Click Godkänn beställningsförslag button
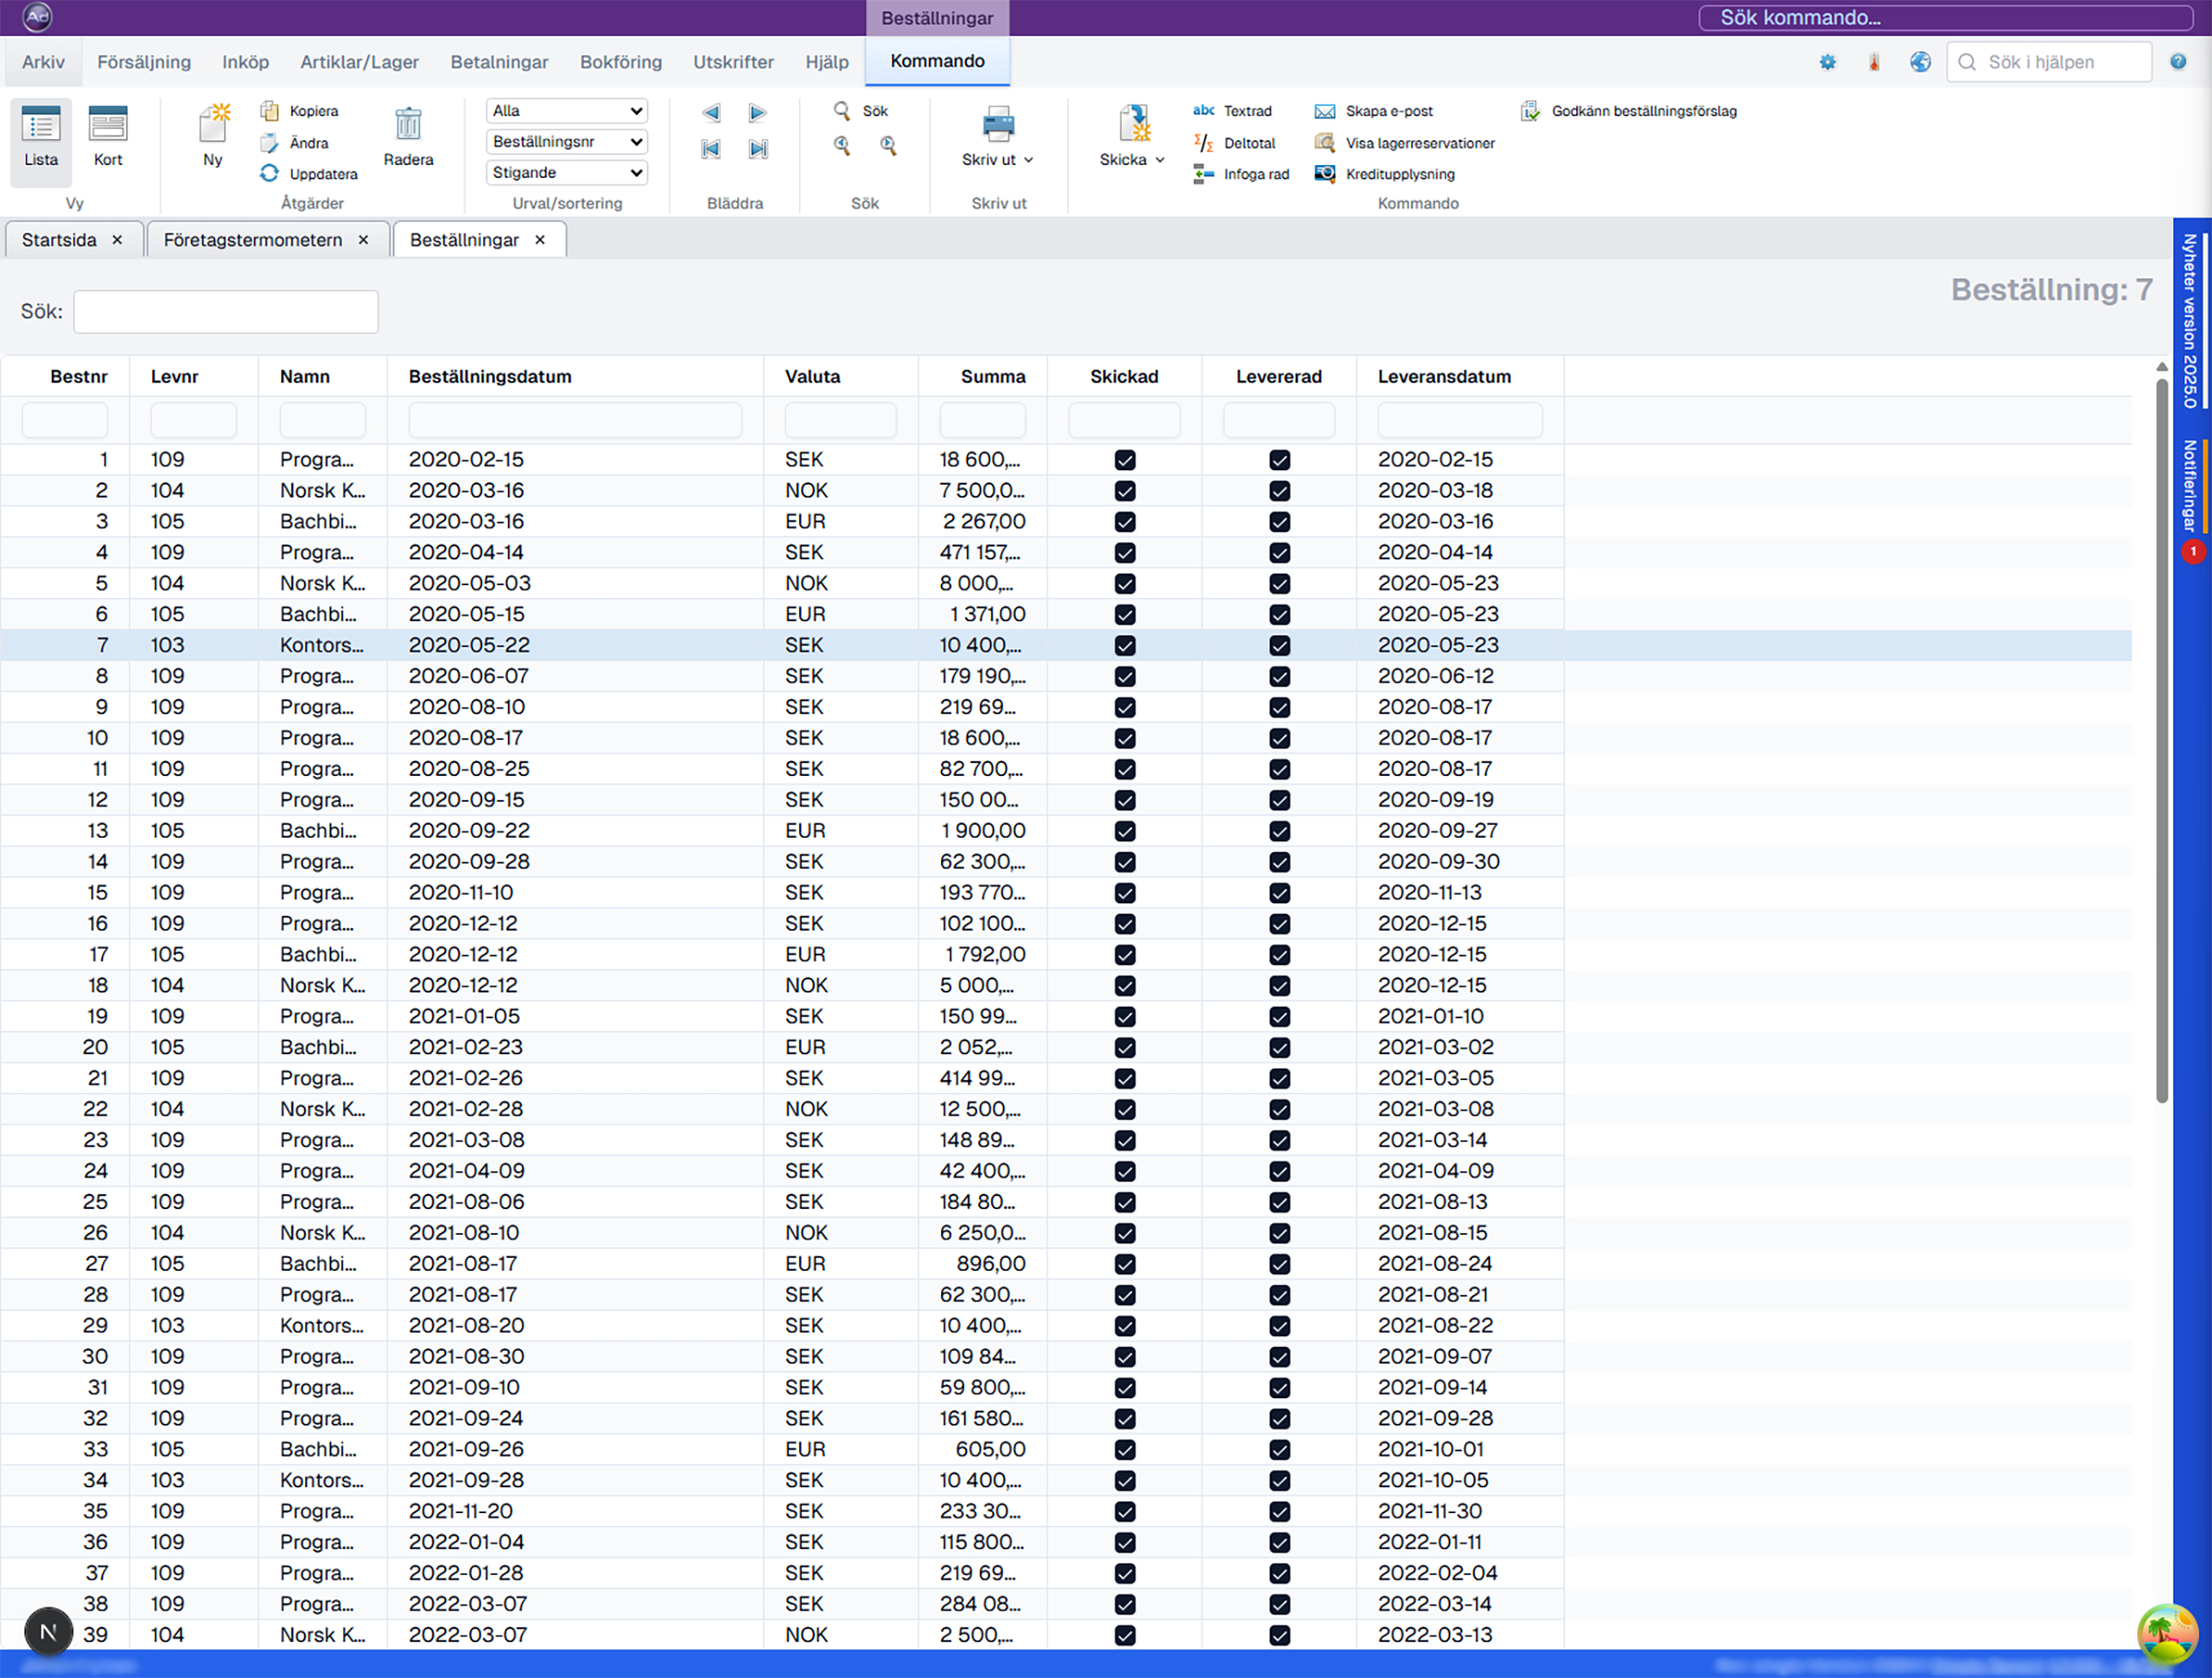 [x=1643, y=111]
